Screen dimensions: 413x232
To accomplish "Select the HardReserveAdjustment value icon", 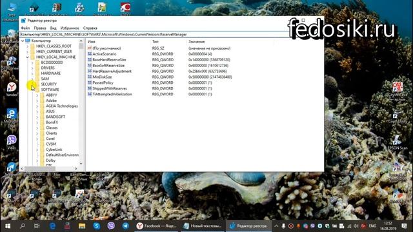I will tap(90, 72).
